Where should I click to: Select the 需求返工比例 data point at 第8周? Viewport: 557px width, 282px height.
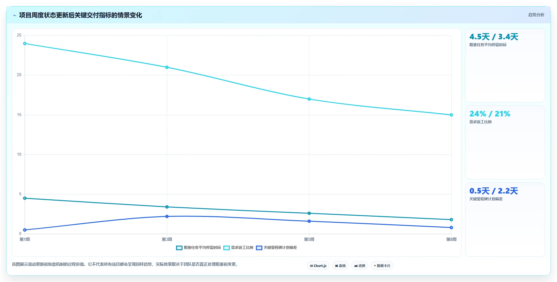451,115
